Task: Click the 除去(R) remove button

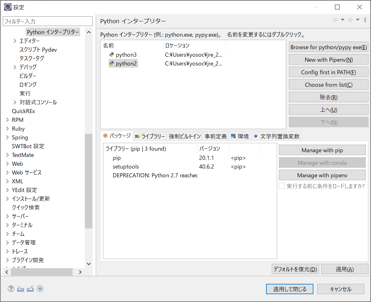Action: (x=329, y=97)
